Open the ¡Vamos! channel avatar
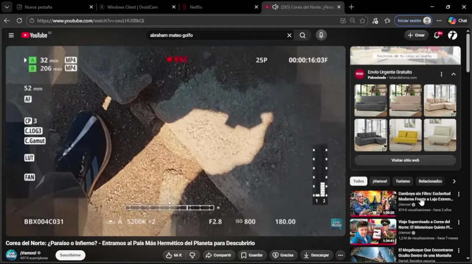 tap(11, 255)
